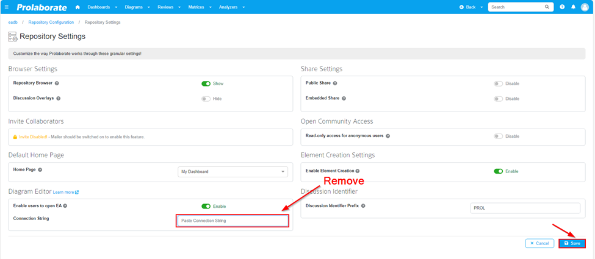Open the notifications bell icon
Viewport: 595px width, 259px height.
pos(573,7)
